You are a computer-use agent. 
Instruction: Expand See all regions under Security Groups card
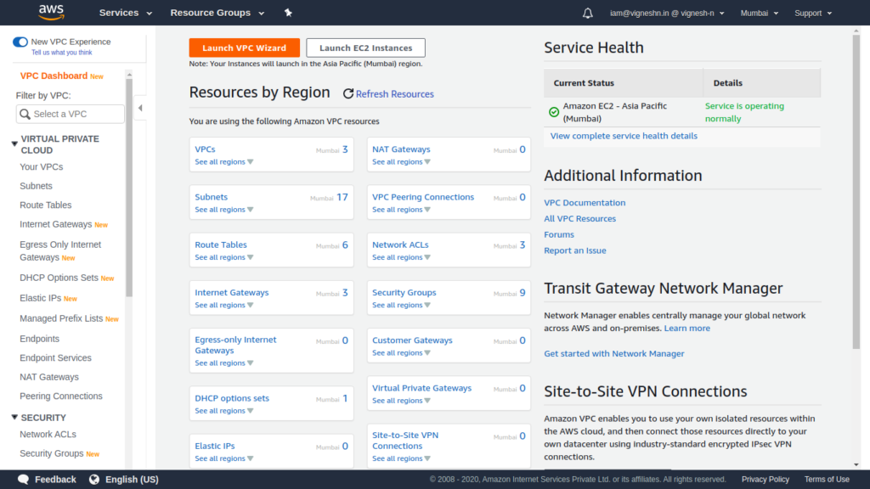401,305
